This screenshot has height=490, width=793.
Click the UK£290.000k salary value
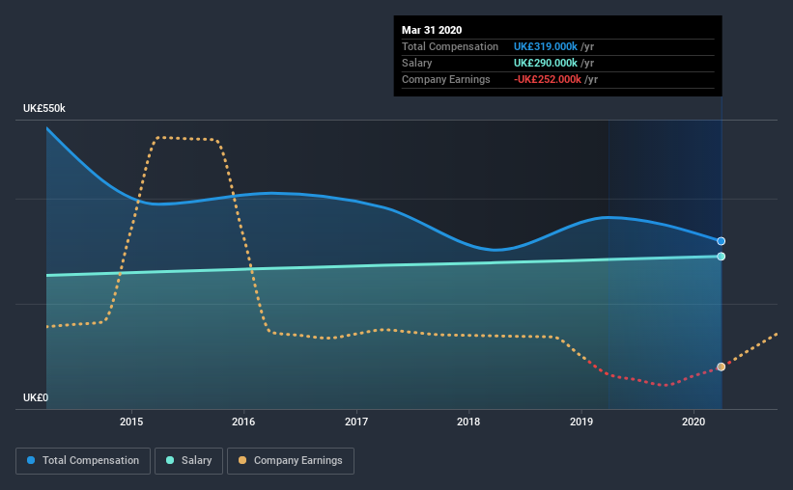(546, 63)
